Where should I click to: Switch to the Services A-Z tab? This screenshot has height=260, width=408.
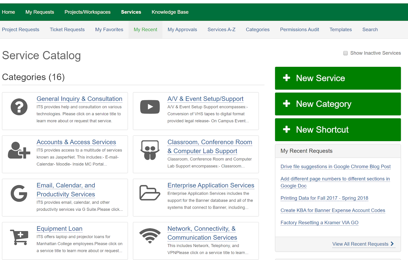pyautogui.click(x=221, y=30)
